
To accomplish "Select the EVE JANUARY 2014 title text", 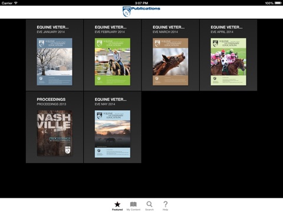I will (51, 32).
